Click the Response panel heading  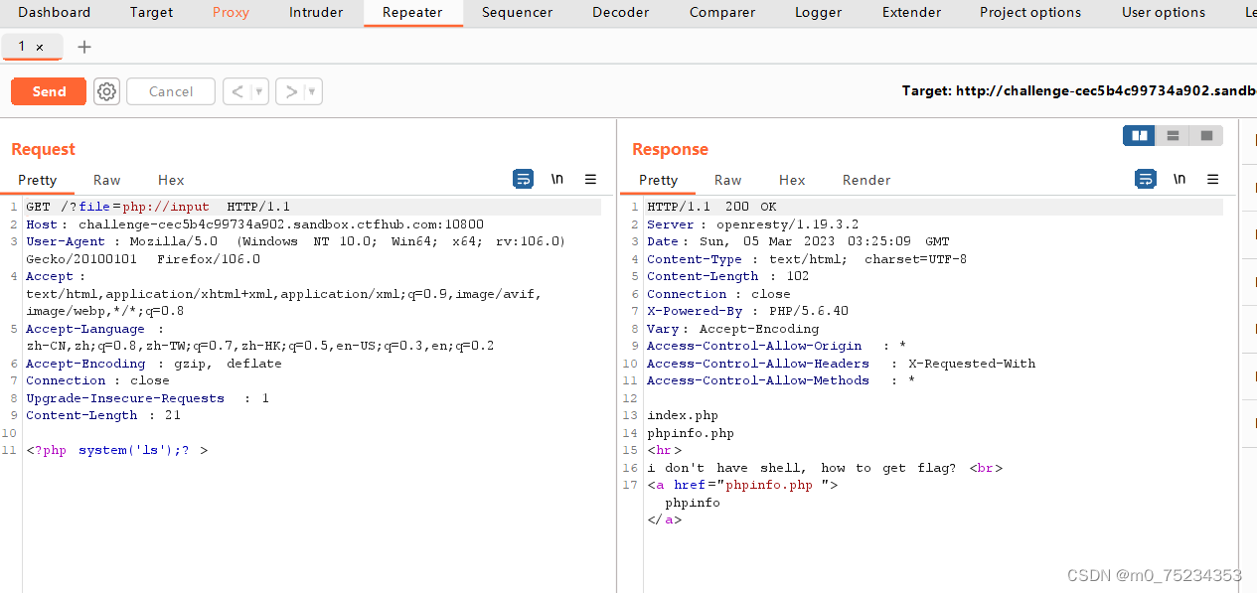click(x=670, y=149)
